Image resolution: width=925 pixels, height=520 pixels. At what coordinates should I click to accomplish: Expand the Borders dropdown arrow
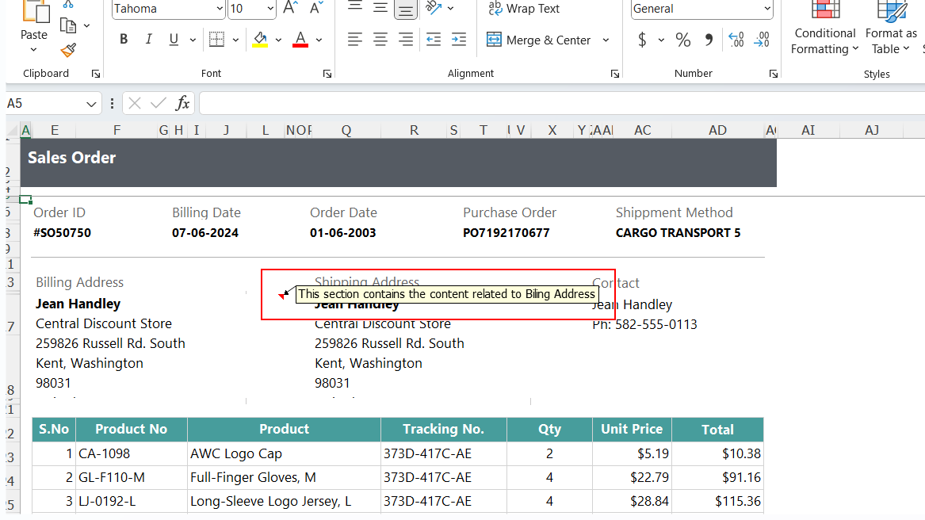(235, 40)
